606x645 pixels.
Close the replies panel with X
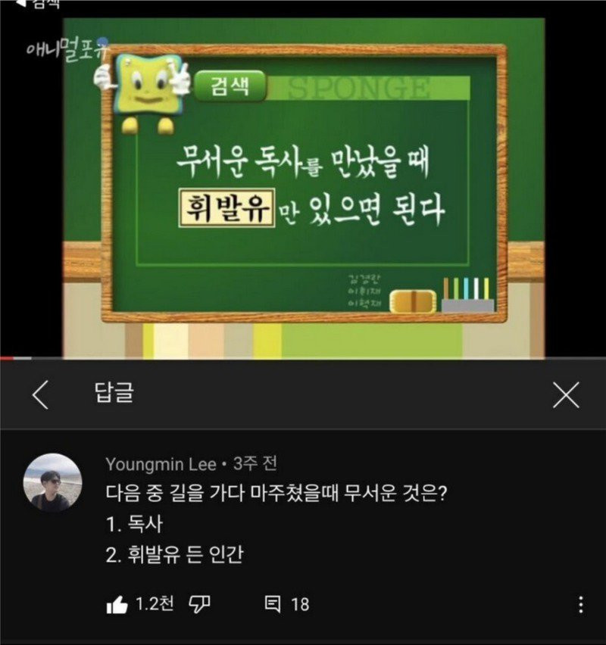point(566,395)
